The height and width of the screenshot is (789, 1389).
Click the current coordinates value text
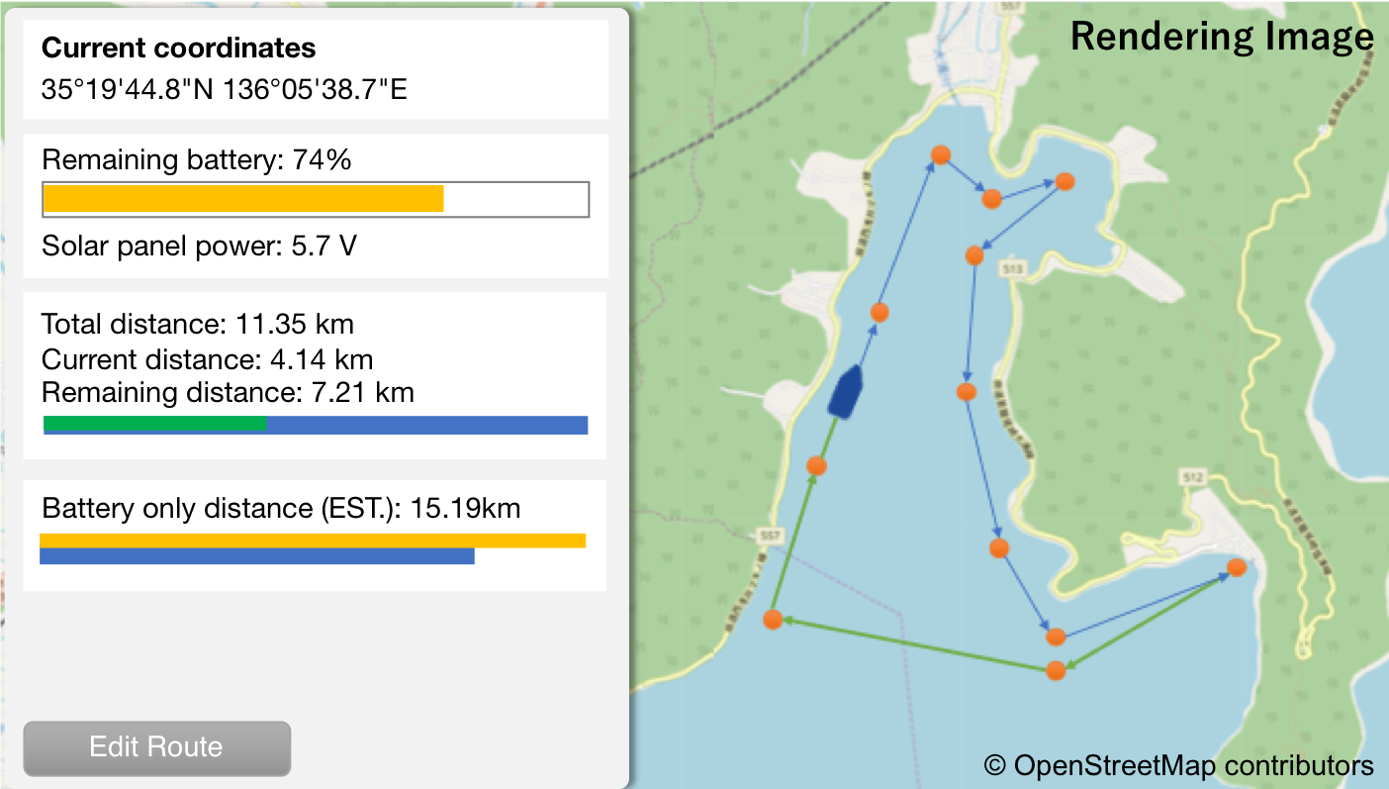225,90
